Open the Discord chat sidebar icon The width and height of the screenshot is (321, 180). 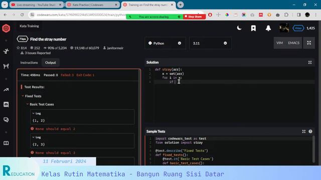6,104
